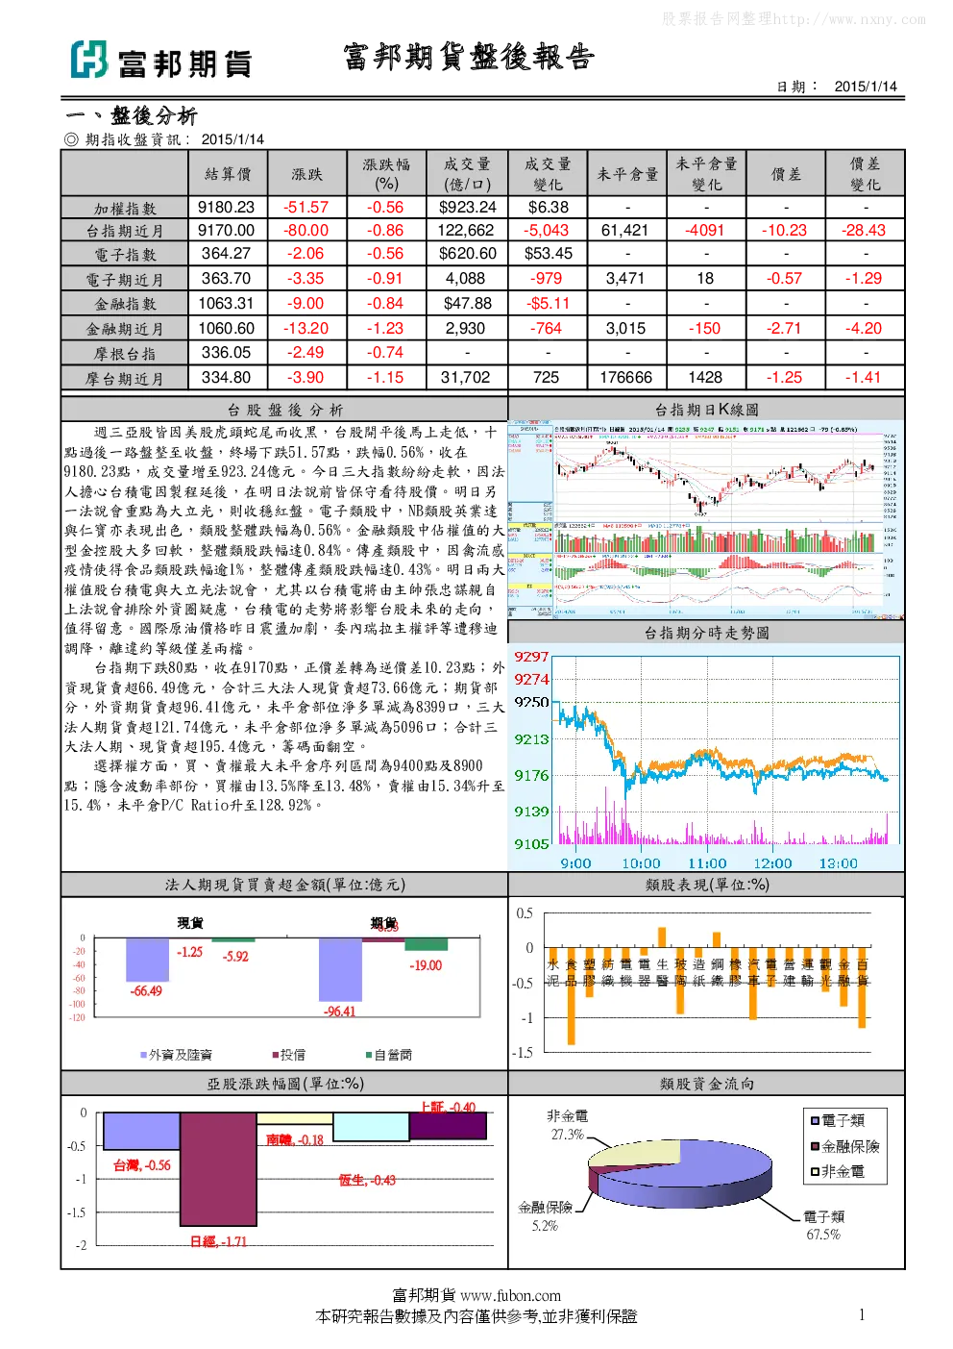Click the 類股資金流向 panel header

706,1084
